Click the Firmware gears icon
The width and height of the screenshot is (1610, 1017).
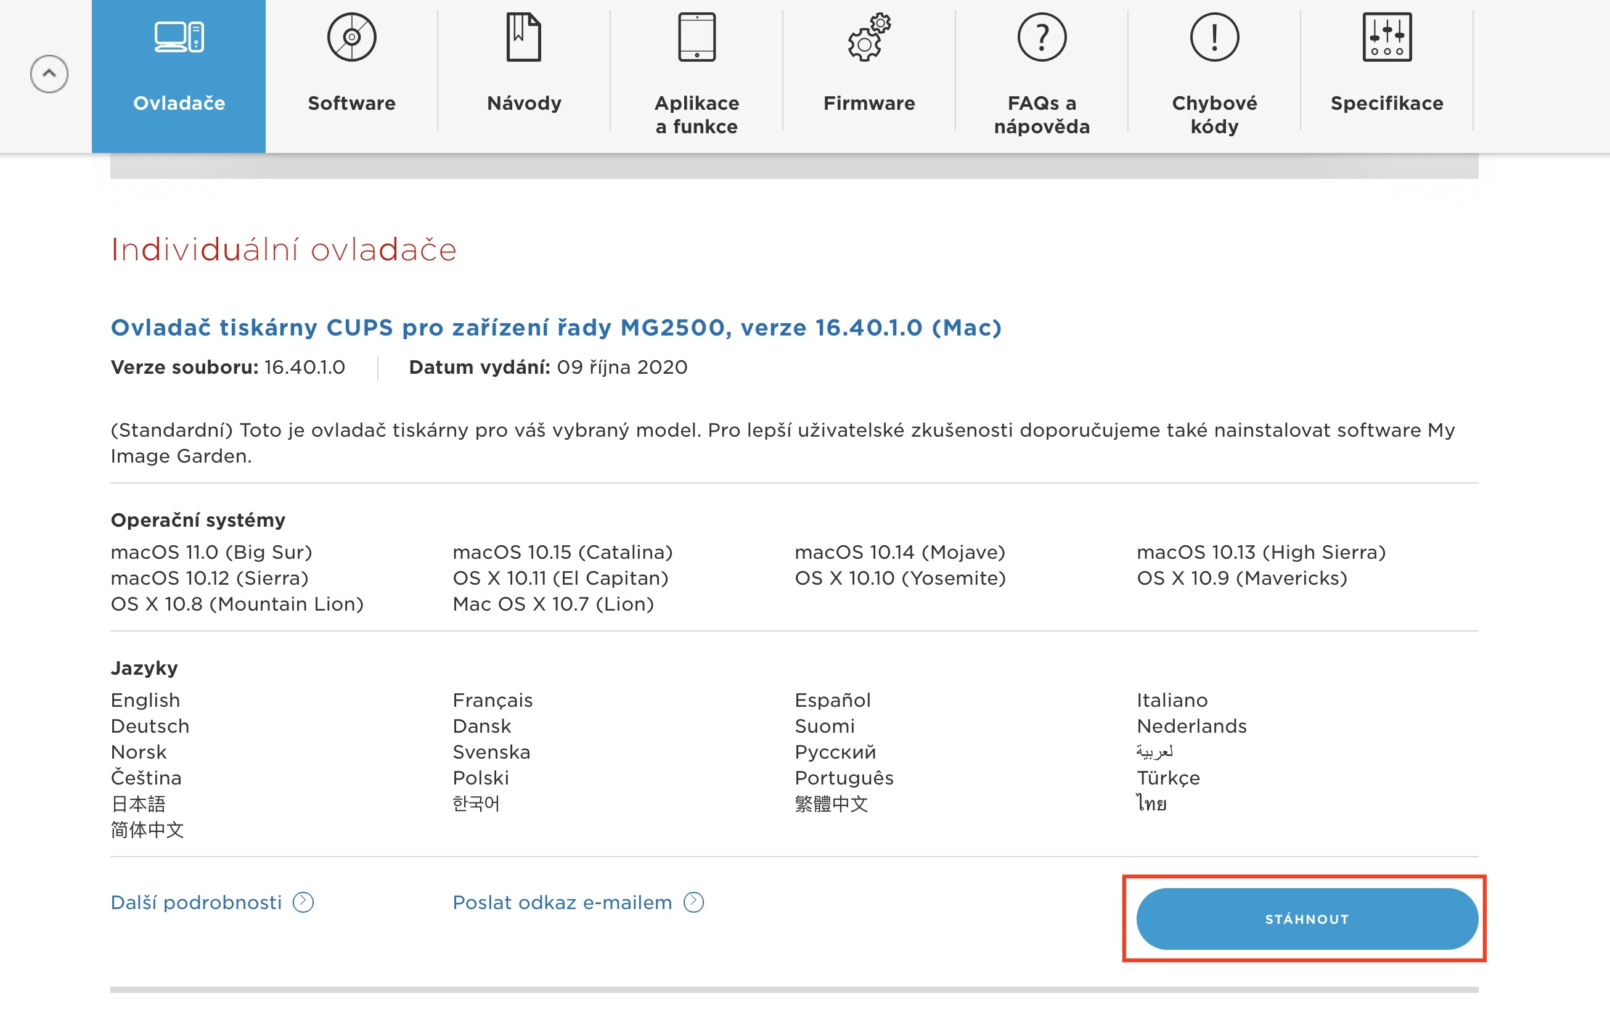coord(868,37)
